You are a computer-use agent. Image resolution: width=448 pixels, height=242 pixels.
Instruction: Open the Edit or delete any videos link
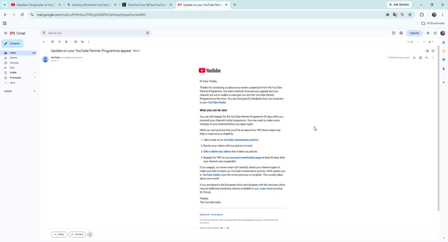(217, 152)
